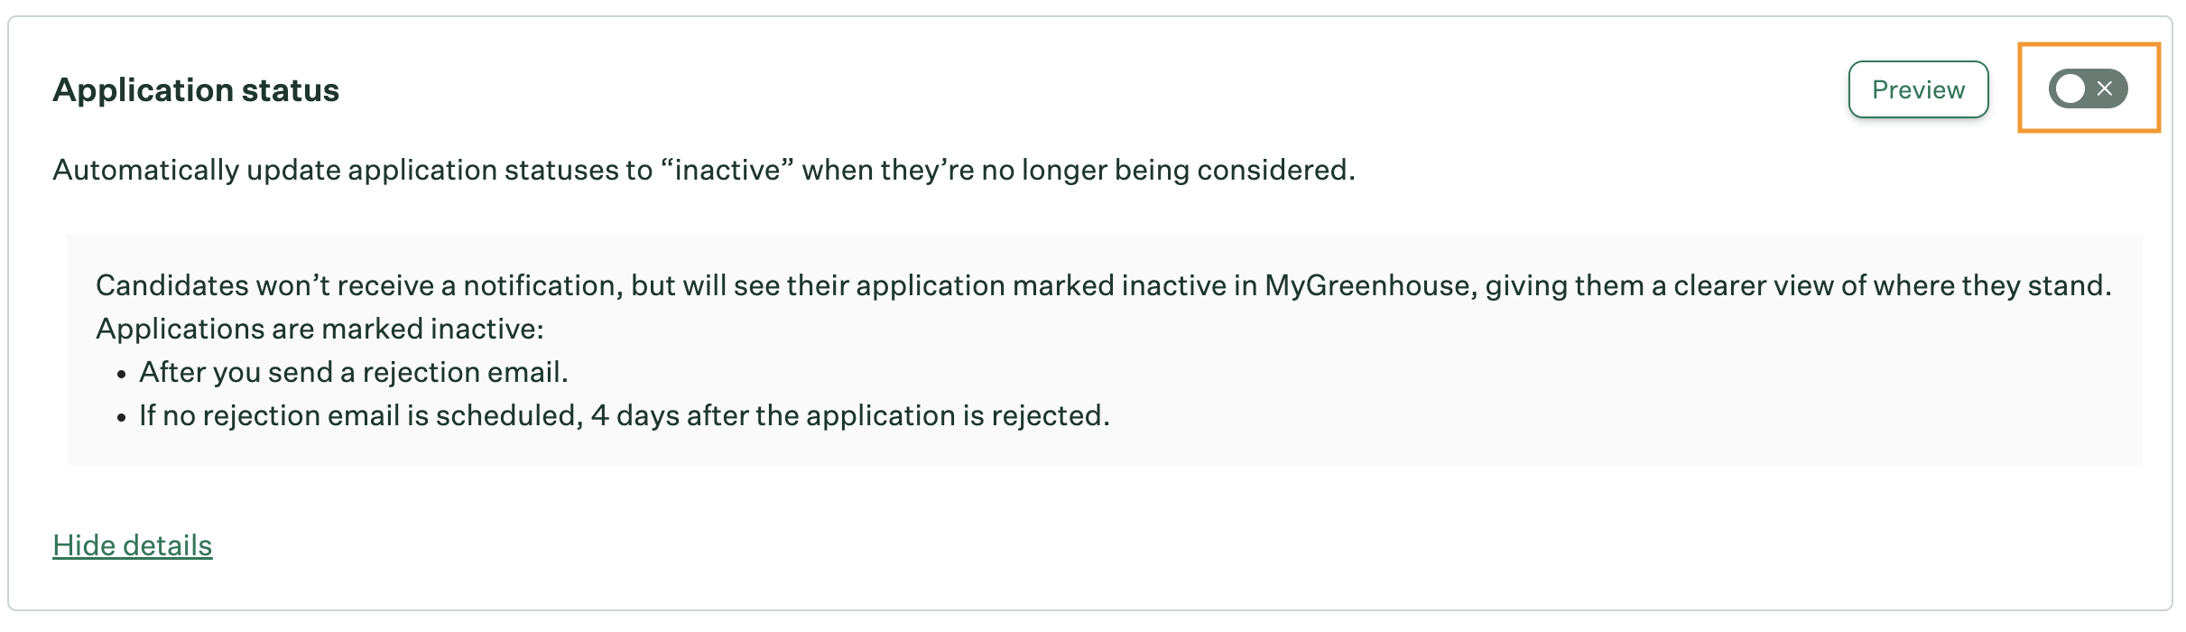This screenshot has width=2186, height=632.
Task: Click the Preview button
Action: 1918,89
